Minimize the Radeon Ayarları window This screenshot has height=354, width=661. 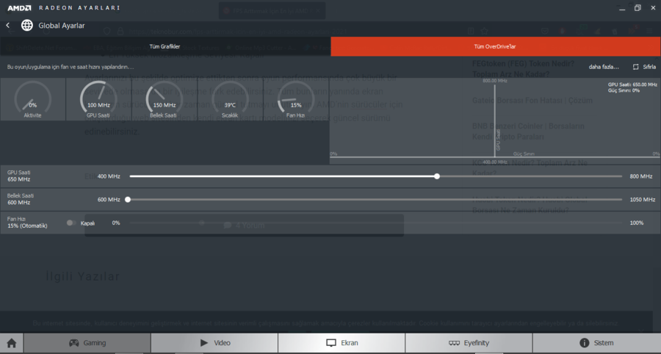tap(622, 8)
